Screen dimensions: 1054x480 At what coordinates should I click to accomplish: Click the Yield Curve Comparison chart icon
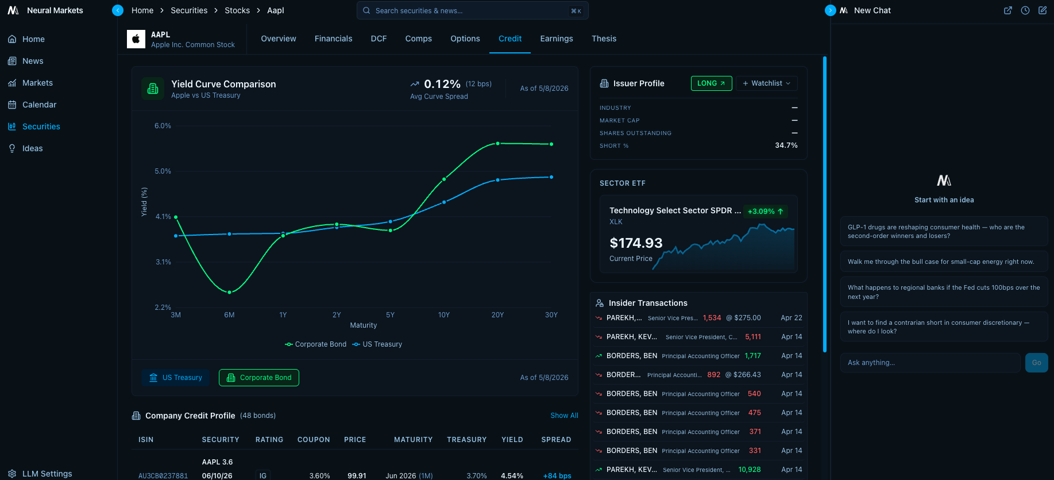[153, 89]
